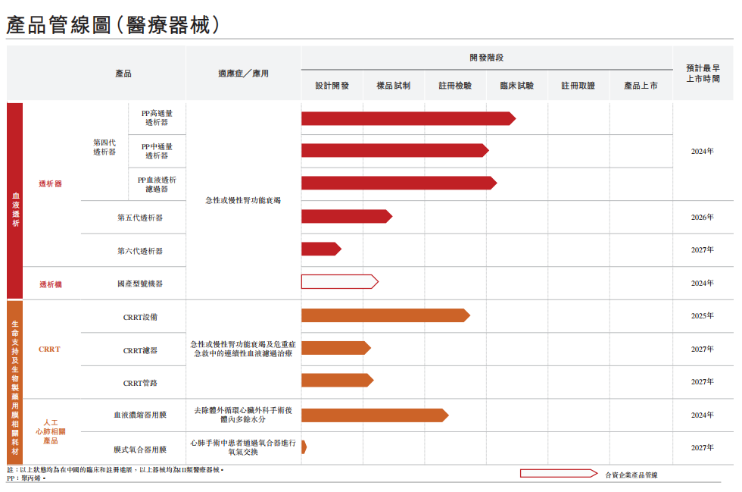
Task: Click the 2024年 date in 血液濃縮器用膜 row
Action: click(x=703, y=415)
